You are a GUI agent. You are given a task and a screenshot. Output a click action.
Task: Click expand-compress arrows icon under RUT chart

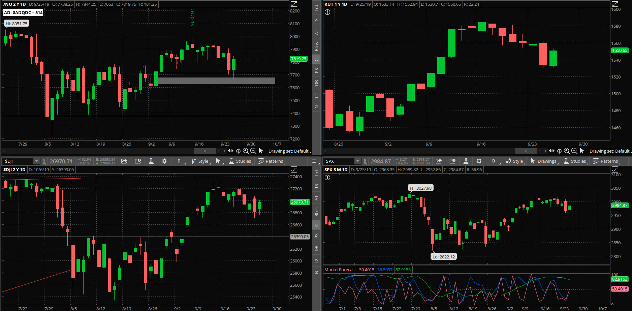coord(551,151)
